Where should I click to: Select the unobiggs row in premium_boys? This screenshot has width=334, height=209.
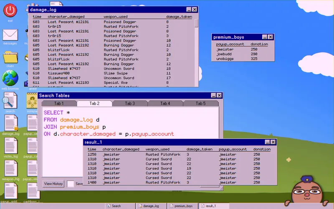(x=243, y=59)
